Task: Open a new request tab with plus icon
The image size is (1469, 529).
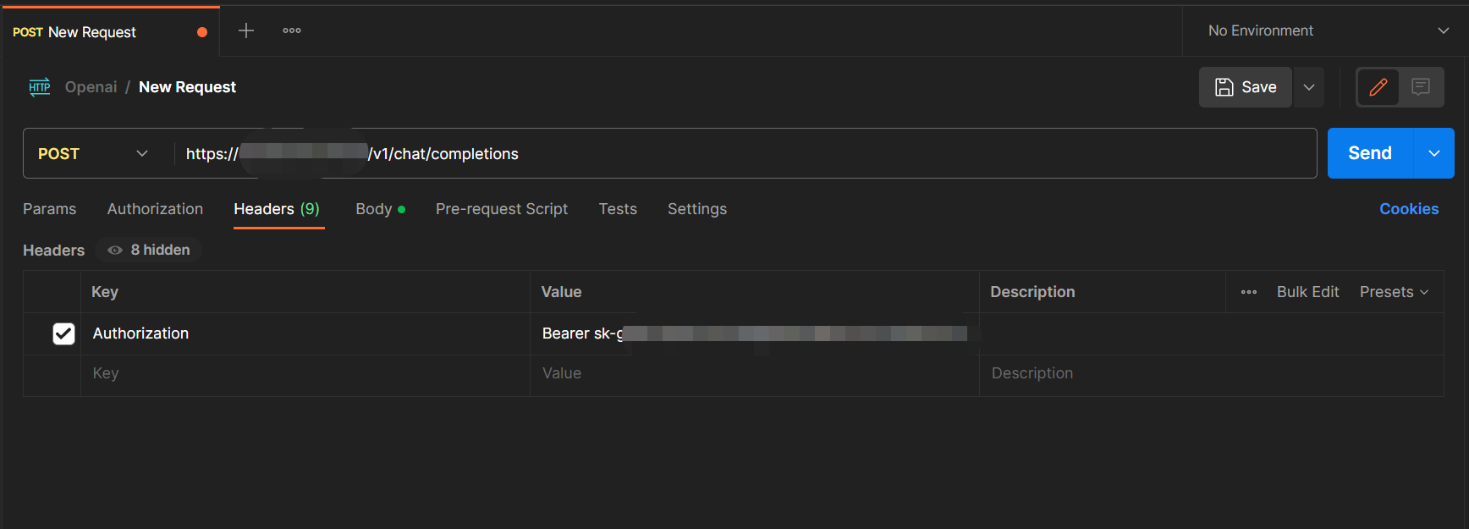Action: point(246,30)
